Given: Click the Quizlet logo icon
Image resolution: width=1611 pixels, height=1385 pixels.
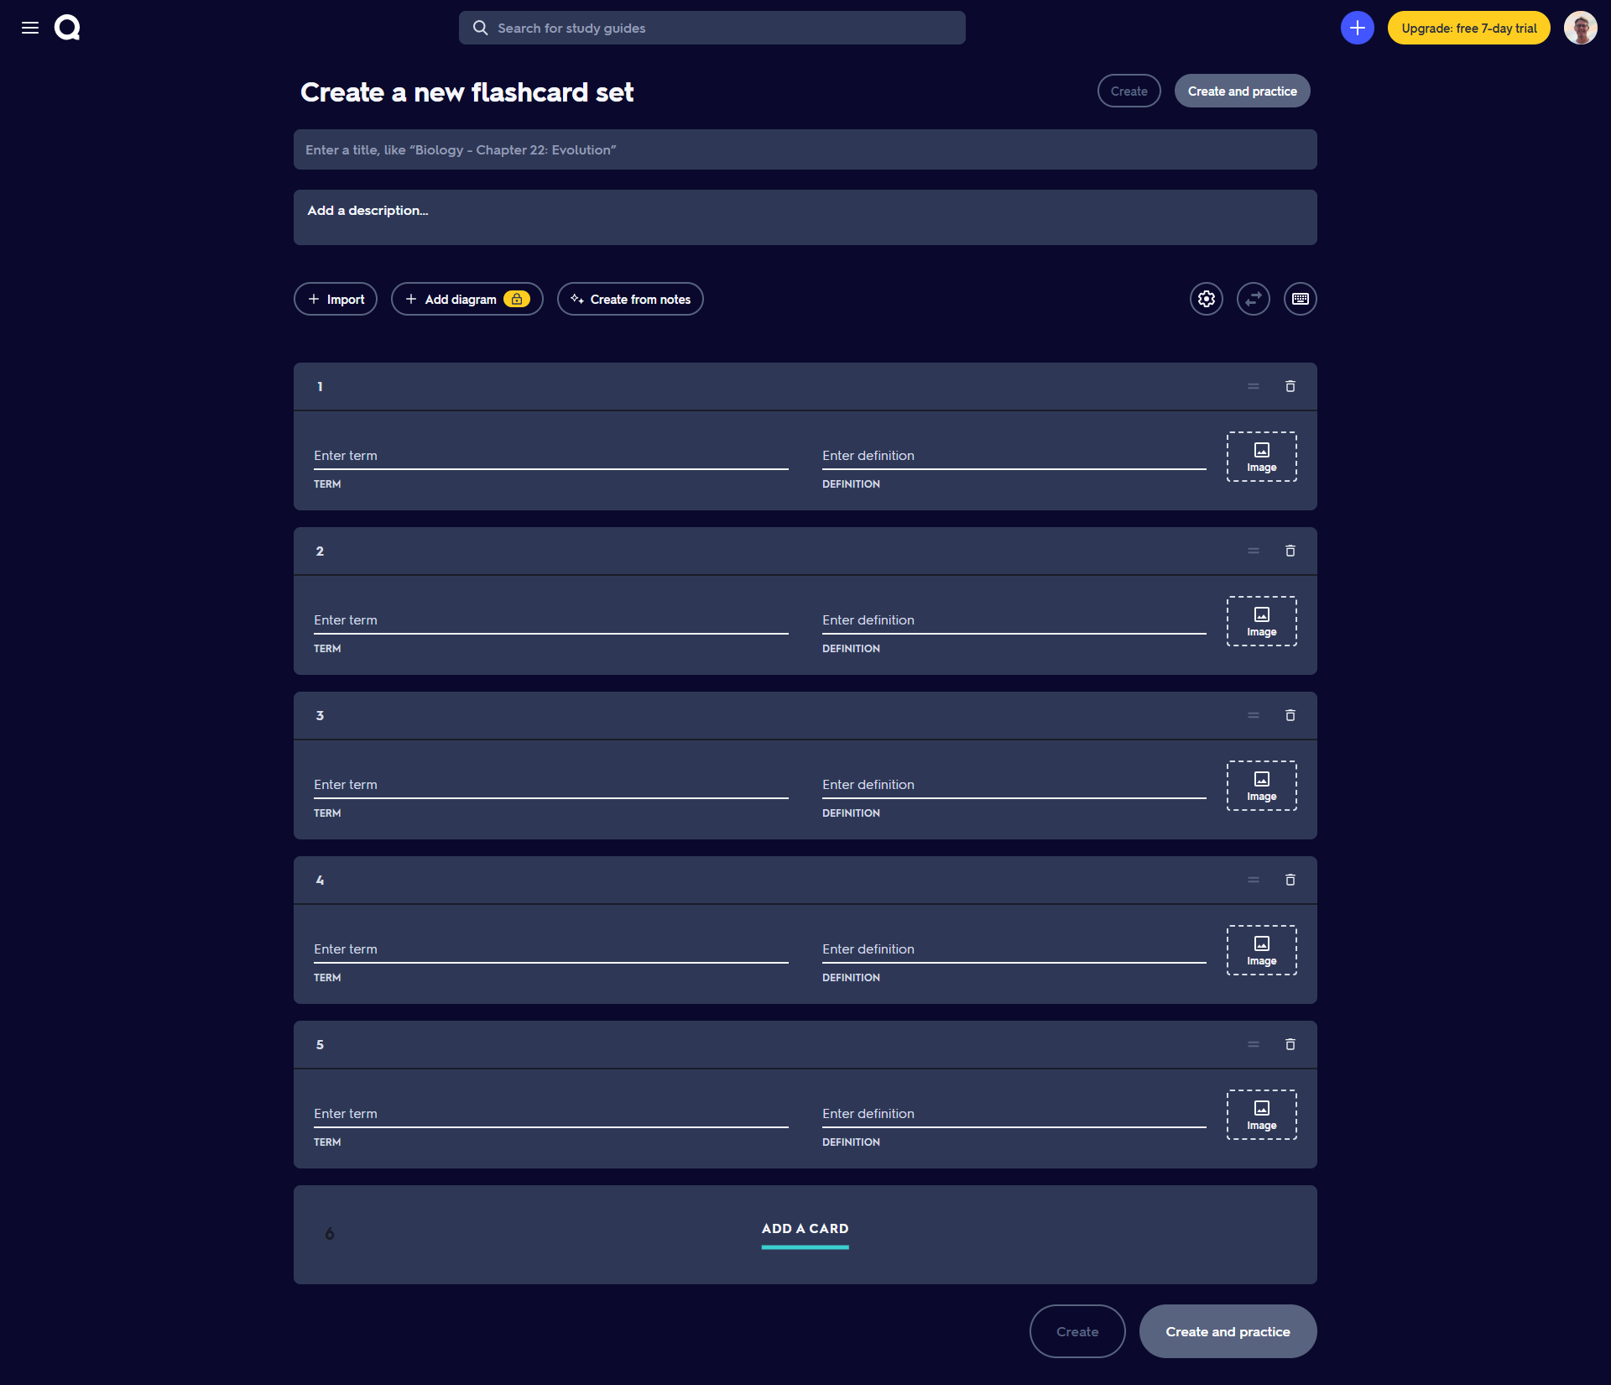Looking at the screenshot, I should [x=67, y=28].
